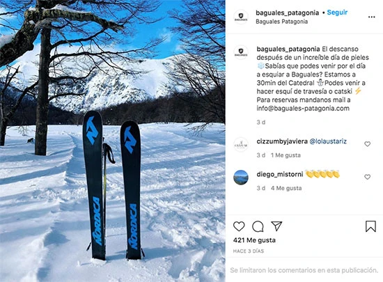Open diego_mistorni's profile avatar
Screen dimensions: 383x282
pos(241,178)
